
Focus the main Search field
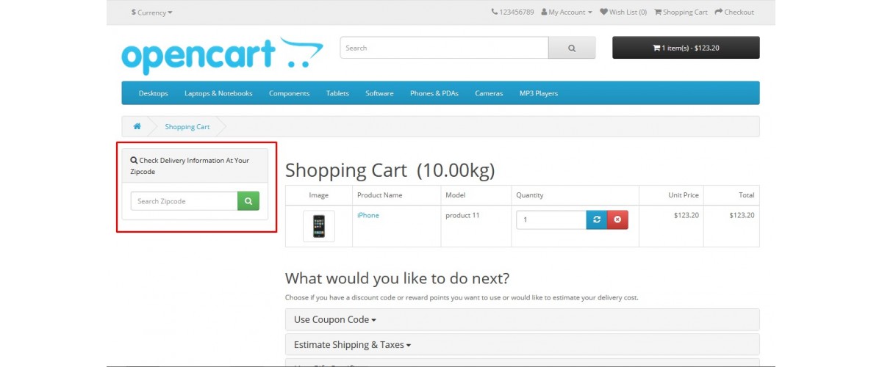click(x=444, y=48)
